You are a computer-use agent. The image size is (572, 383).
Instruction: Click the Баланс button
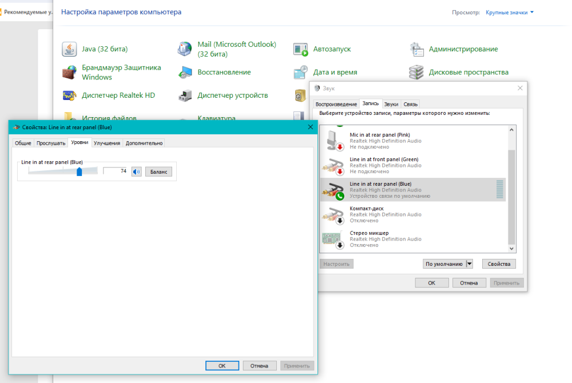point(158,171)
